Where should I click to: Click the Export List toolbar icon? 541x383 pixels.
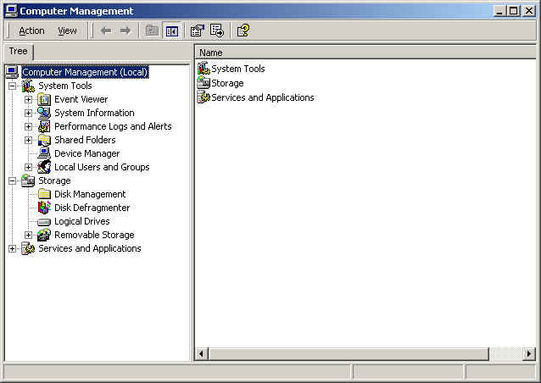pyautogui.click(x=217, y=31)
